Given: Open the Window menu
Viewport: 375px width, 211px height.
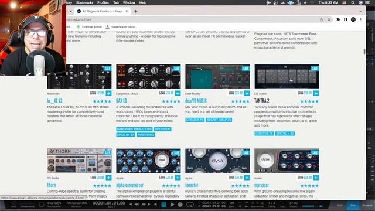Looking at the screenshot, I should click(129, 2).
